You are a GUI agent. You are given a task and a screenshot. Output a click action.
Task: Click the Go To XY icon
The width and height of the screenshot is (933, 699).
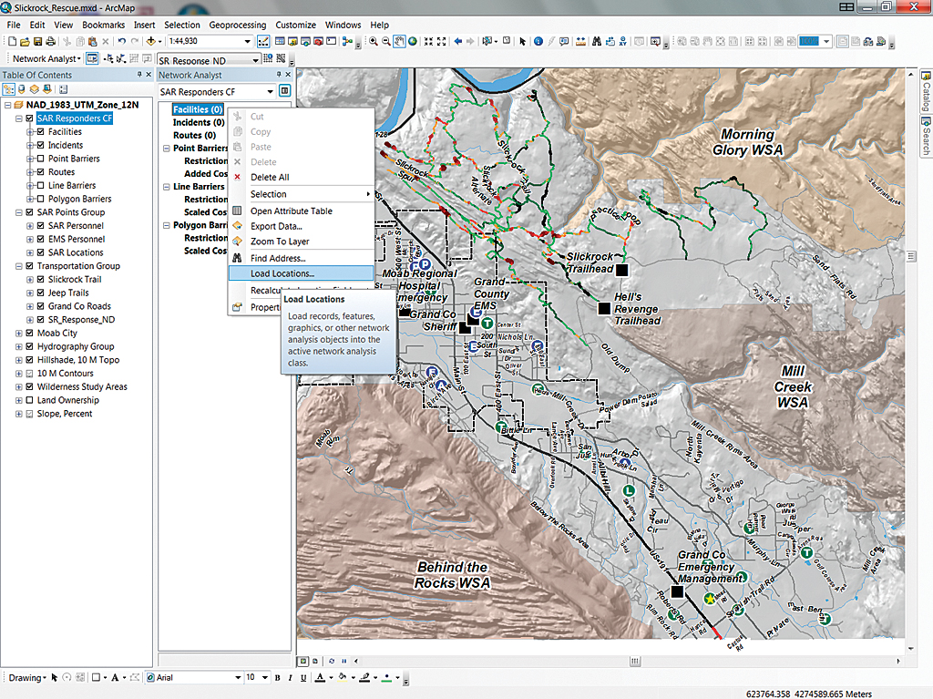[622, 42]
